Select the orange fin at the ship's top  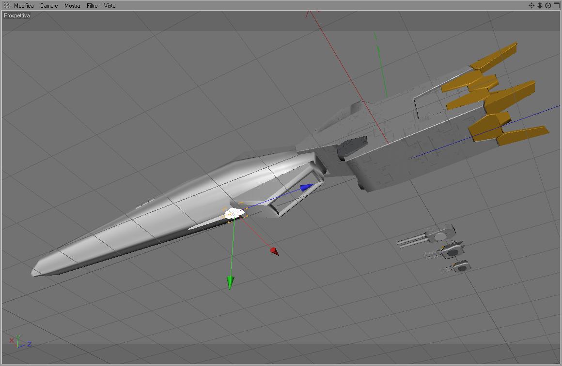(495, 57)
